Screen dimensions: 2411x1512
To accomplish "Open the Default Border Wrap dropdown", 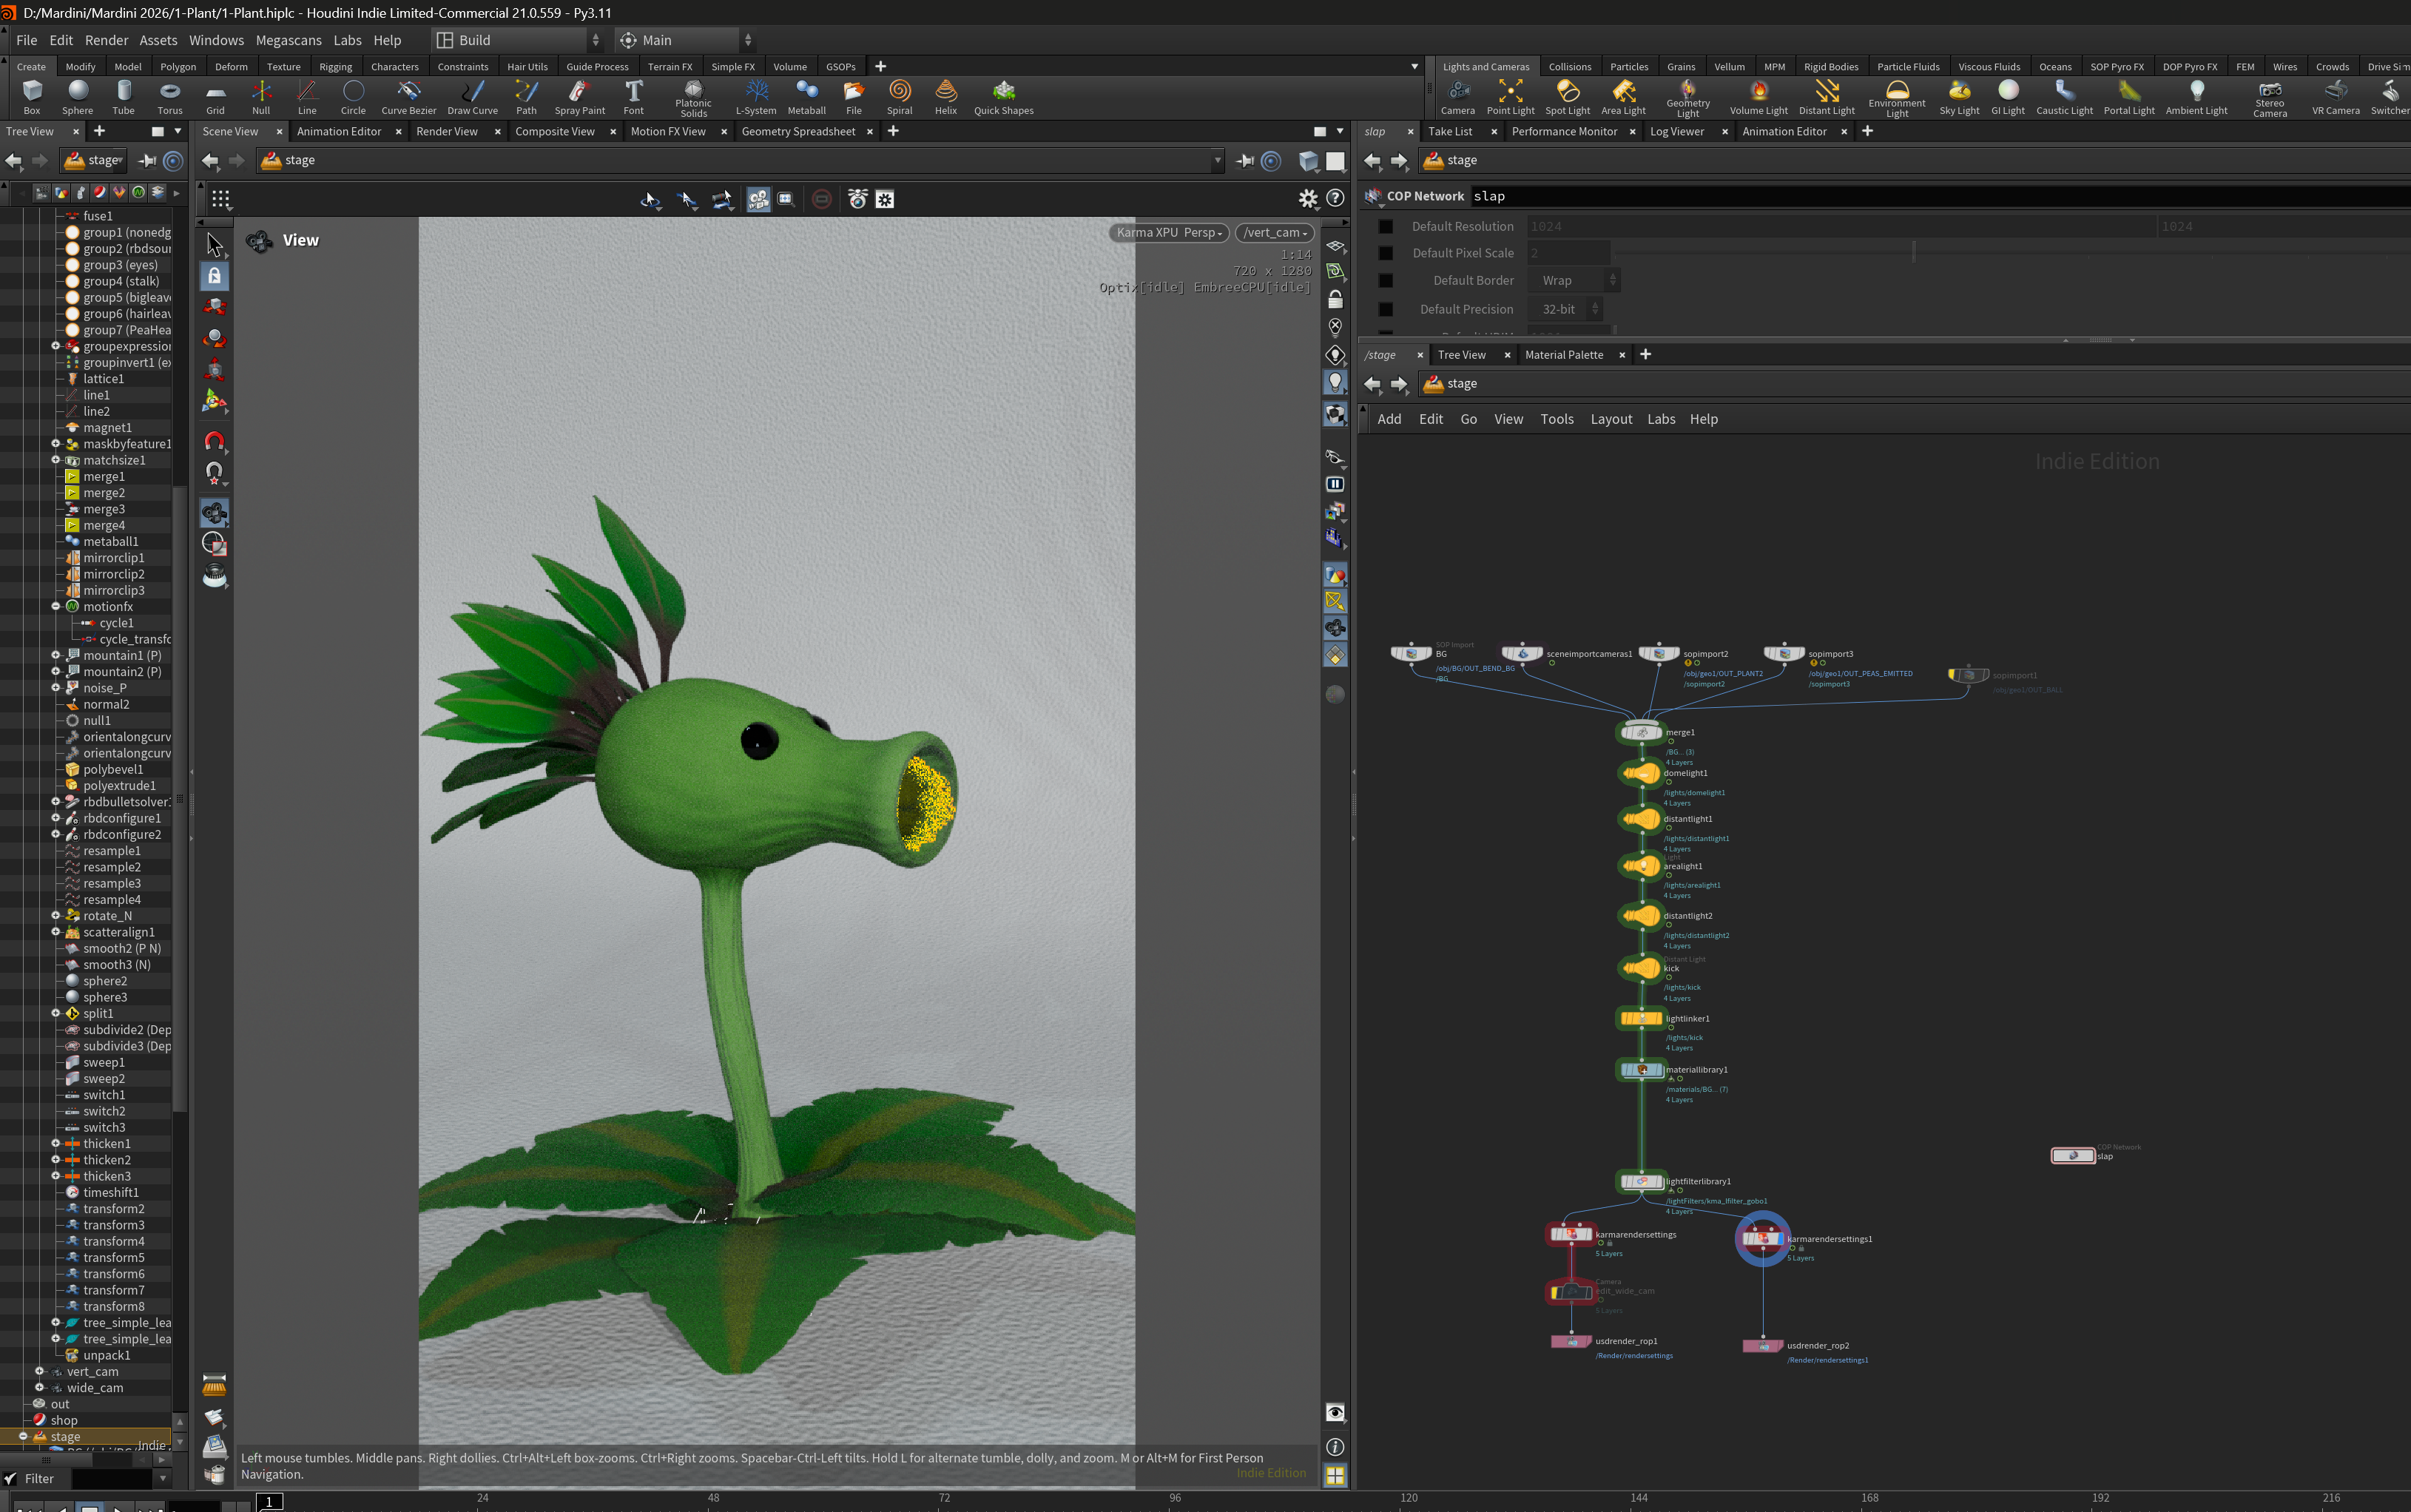I will point(1575,281).
